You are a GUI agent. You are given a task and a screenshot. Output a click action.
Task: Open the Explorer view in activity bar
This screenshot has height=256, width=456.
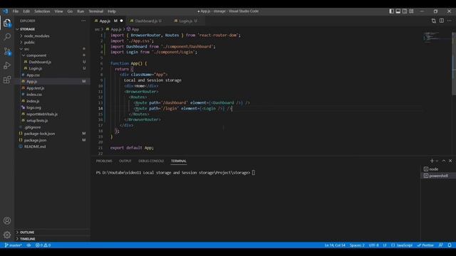tap(7, 23)
